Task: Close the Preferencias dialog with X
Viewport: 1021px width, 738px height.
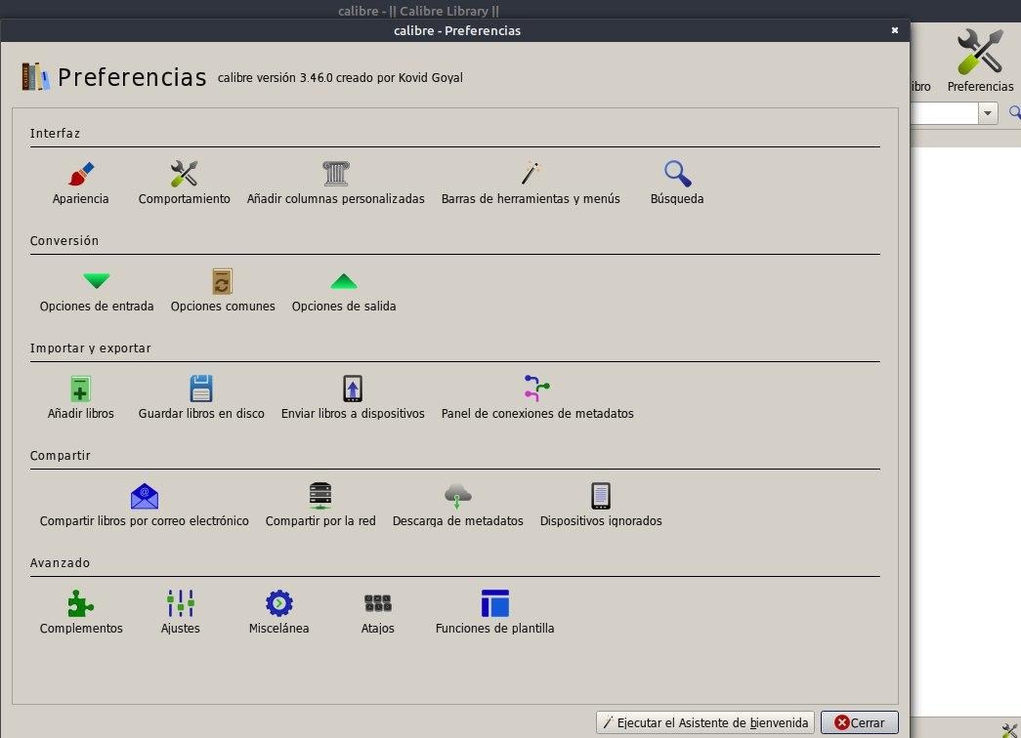Action: 895,30
